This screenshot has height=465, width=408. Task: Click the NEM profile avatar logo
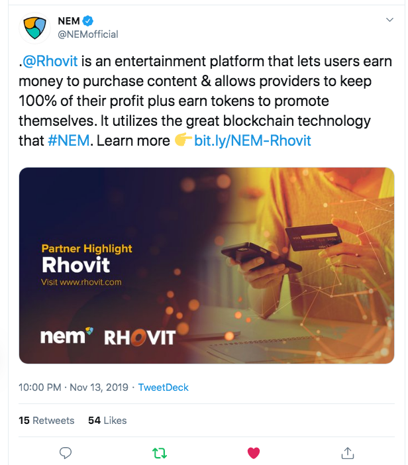(34, 28)
